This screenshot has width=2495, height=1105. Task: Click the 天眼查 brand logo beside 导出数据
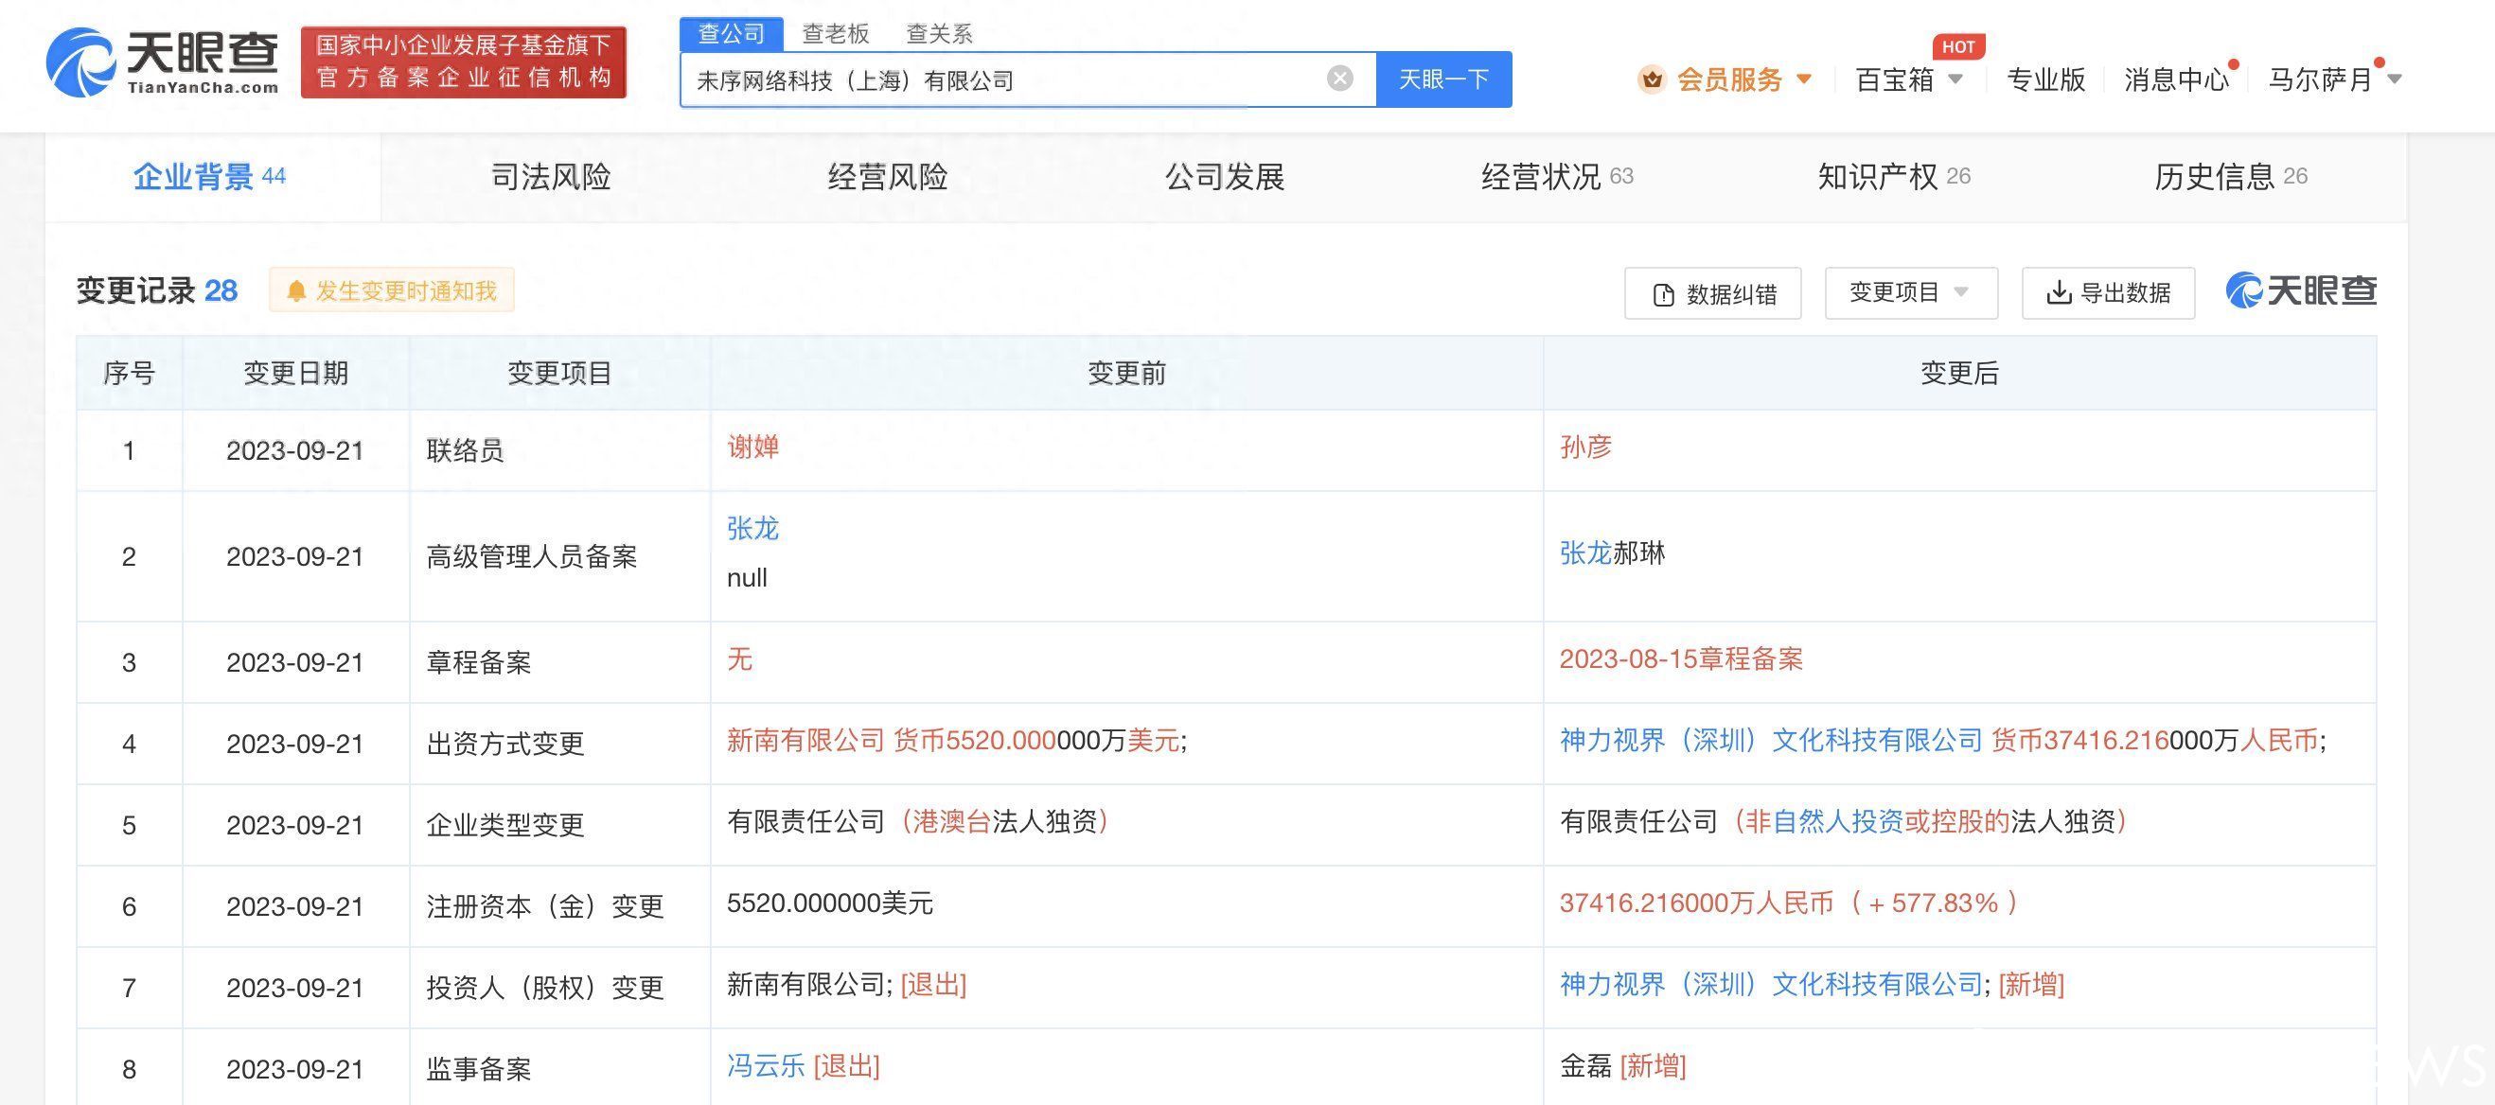(x=2301, y=290)
